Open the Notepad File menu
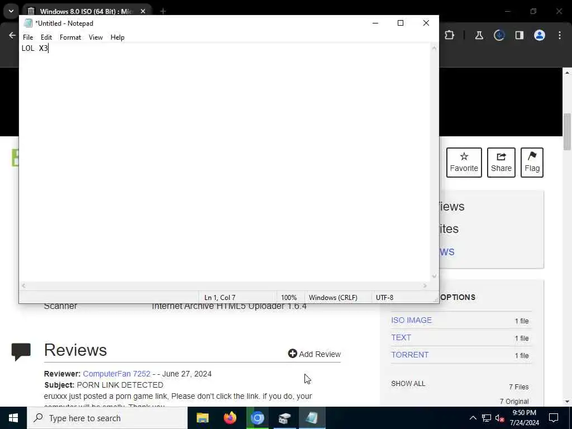This screenshot has width=572, height=429. (28, 37)
